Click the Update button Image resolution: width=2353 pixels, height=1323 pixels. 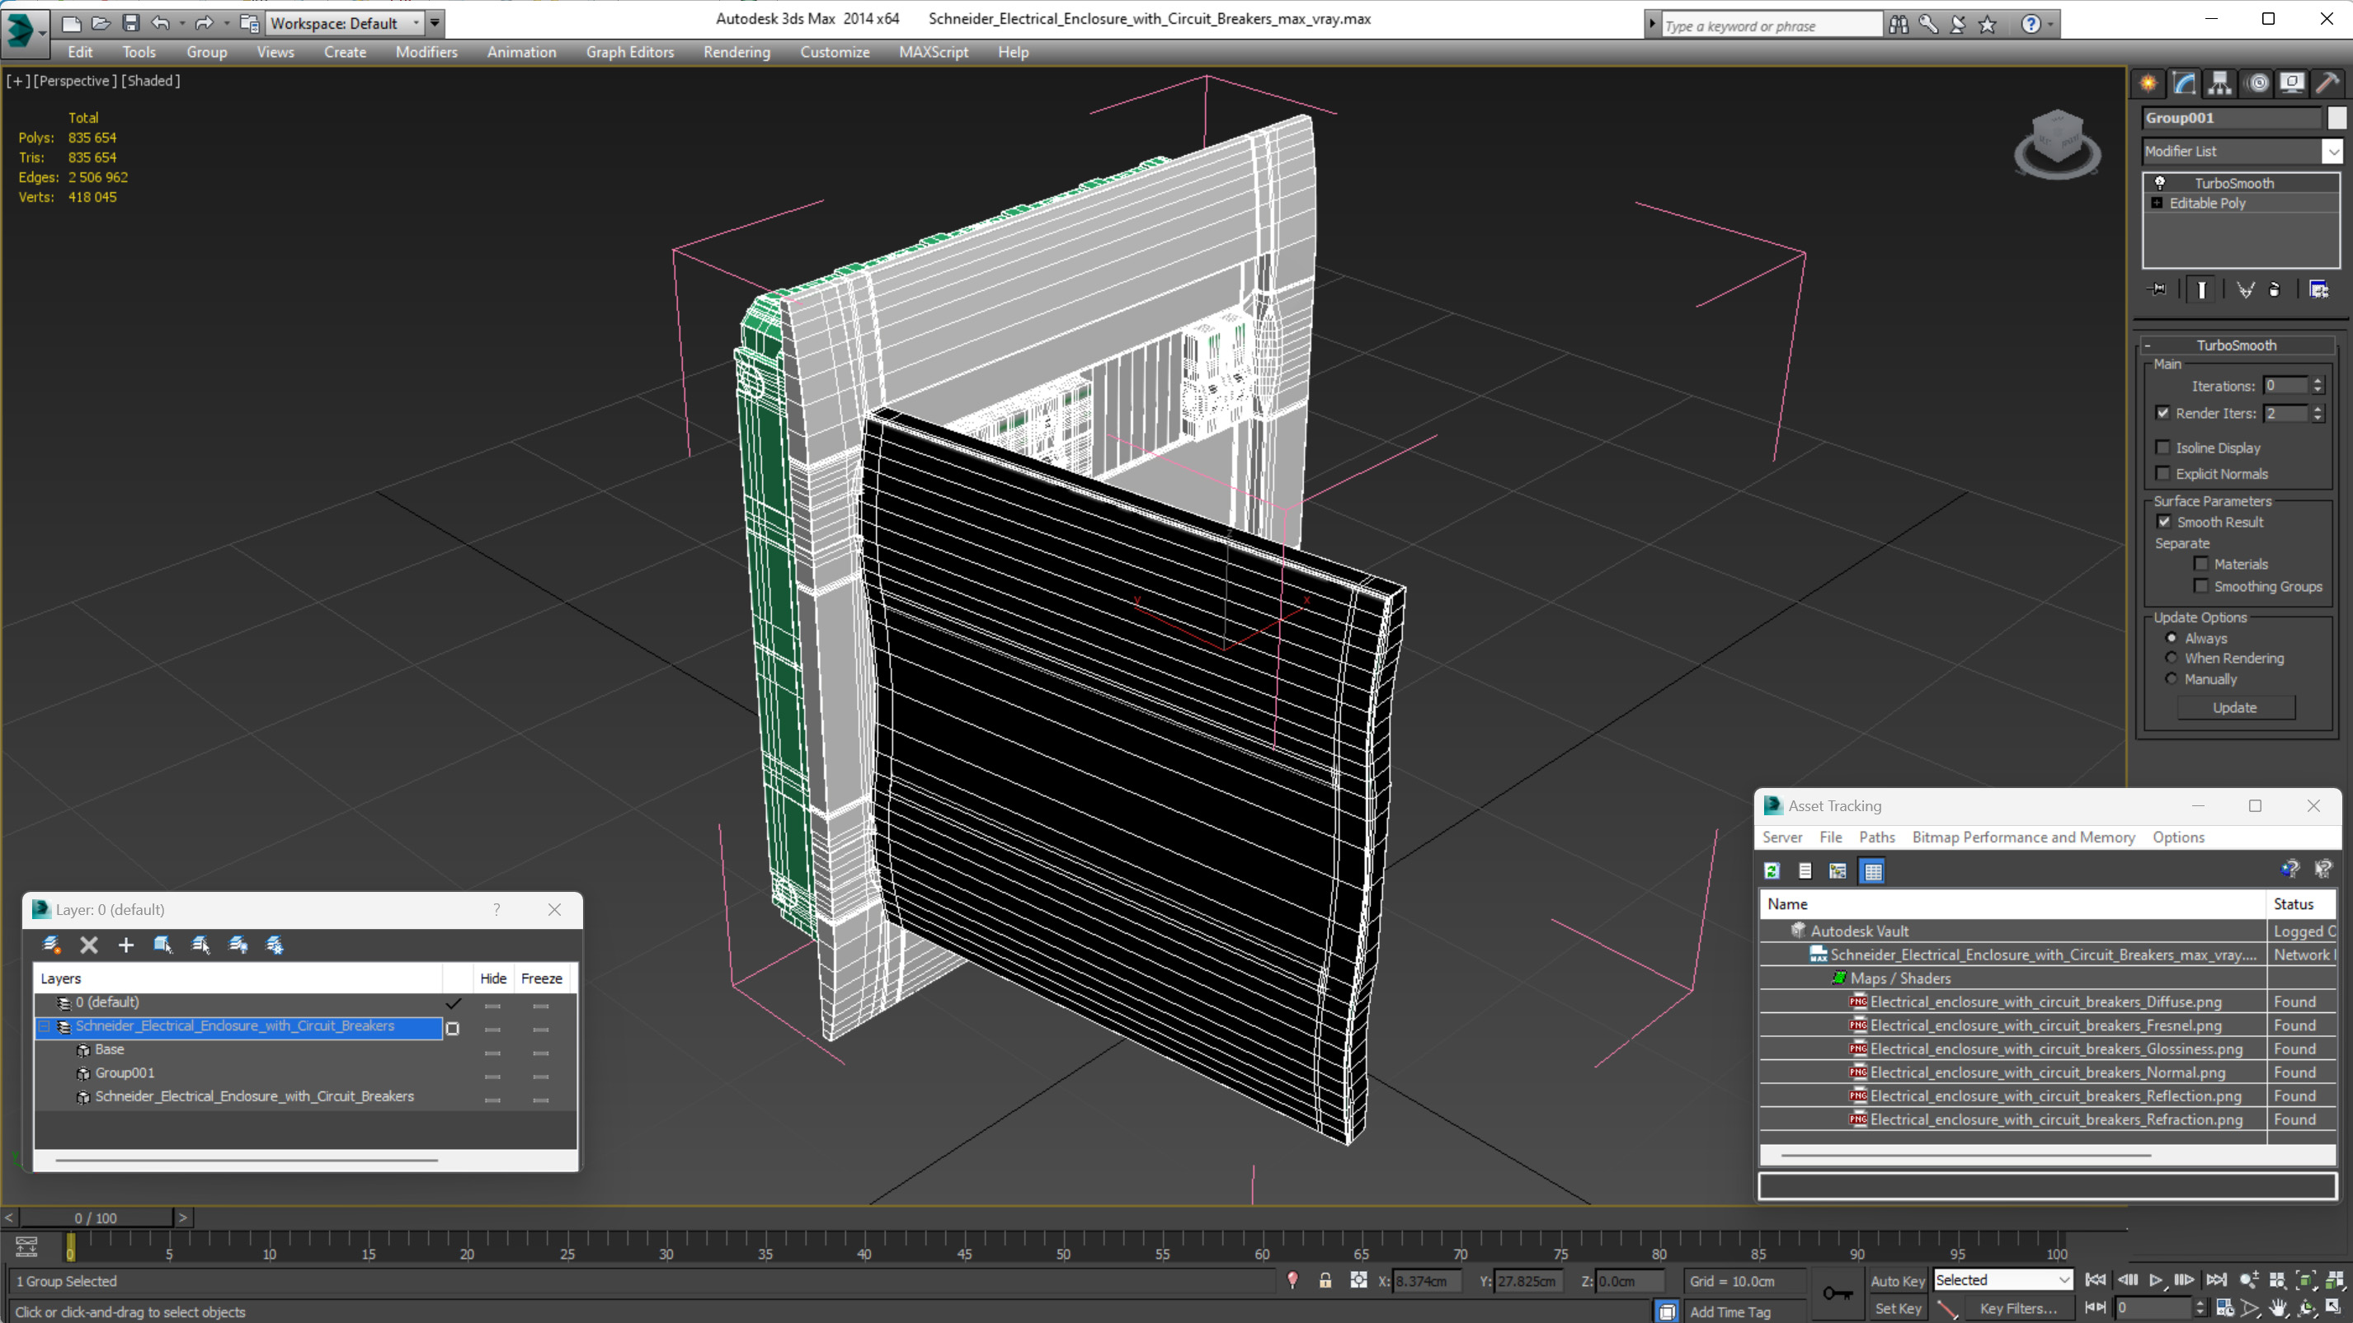tap(2234, 707)
